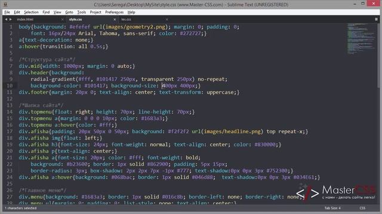Image resolution: width=382 pixels, height=214 pixels.
Task: Open the Find menu
Action: 46,12
